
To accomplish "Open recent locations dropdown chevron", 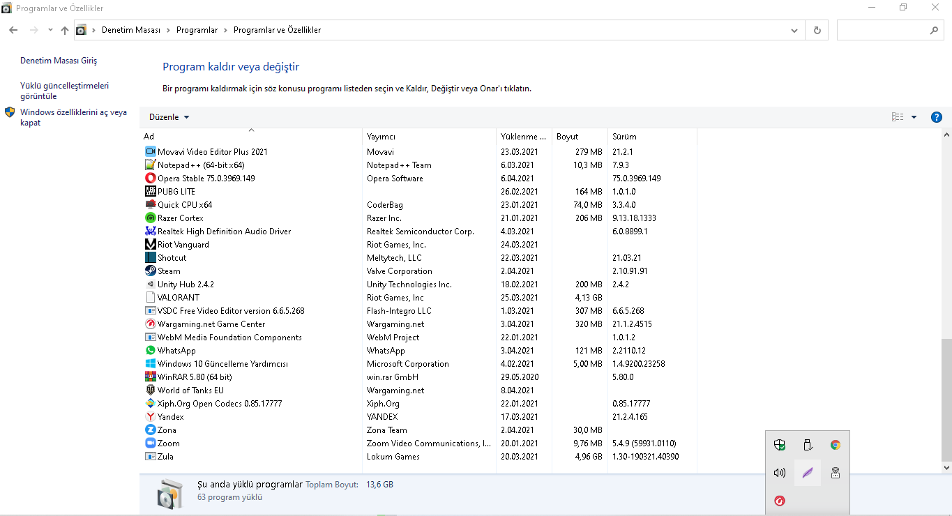I will click(50, 31).
